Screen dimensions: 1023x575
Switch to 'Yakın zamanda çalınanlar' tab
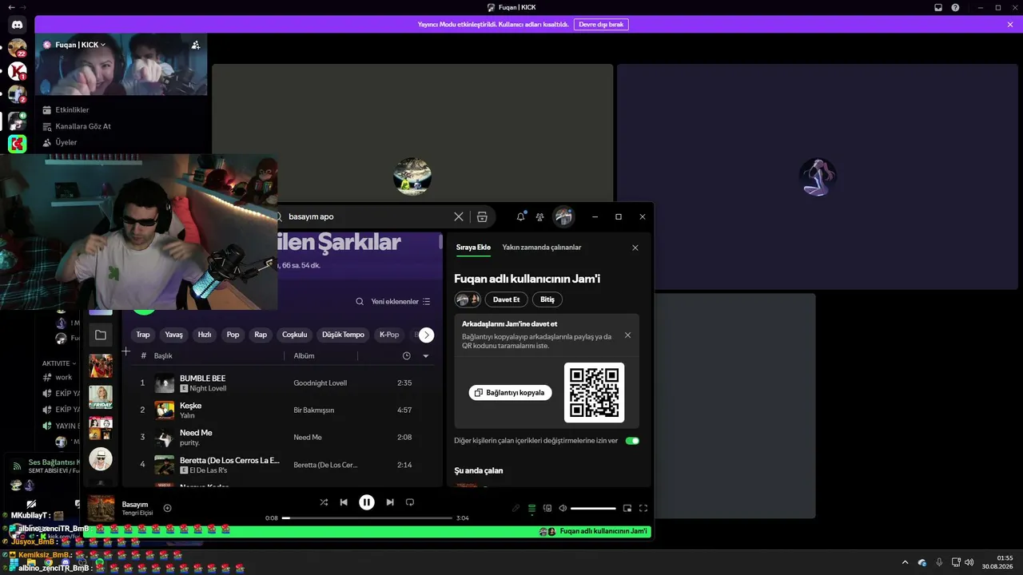pyautogui.click(x=542, y=248)
